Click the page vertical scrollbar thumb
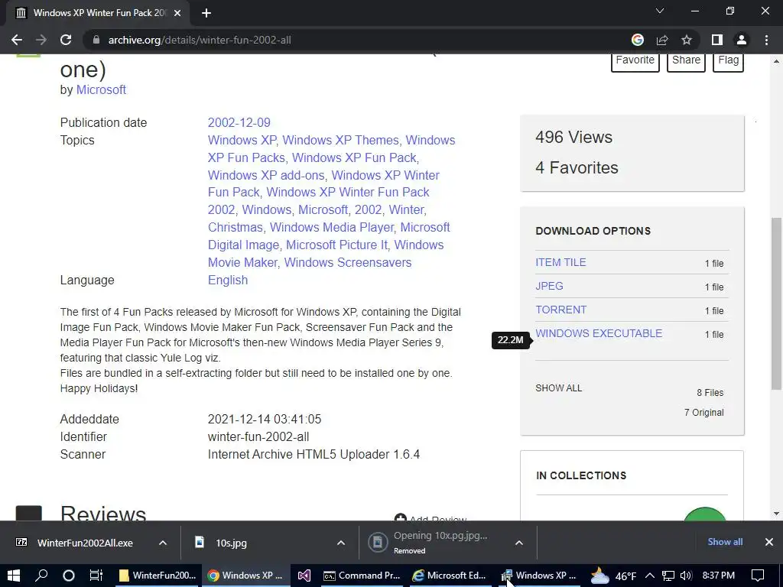Image resolution: width=783 pixels, height=587 pixels. coord(776,303)
